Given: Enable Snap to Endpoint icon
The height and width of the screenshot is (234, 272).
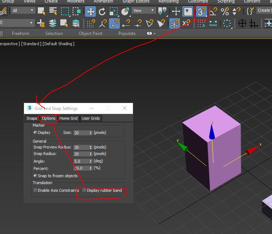Looking at the screenshot, I should 126,23.
